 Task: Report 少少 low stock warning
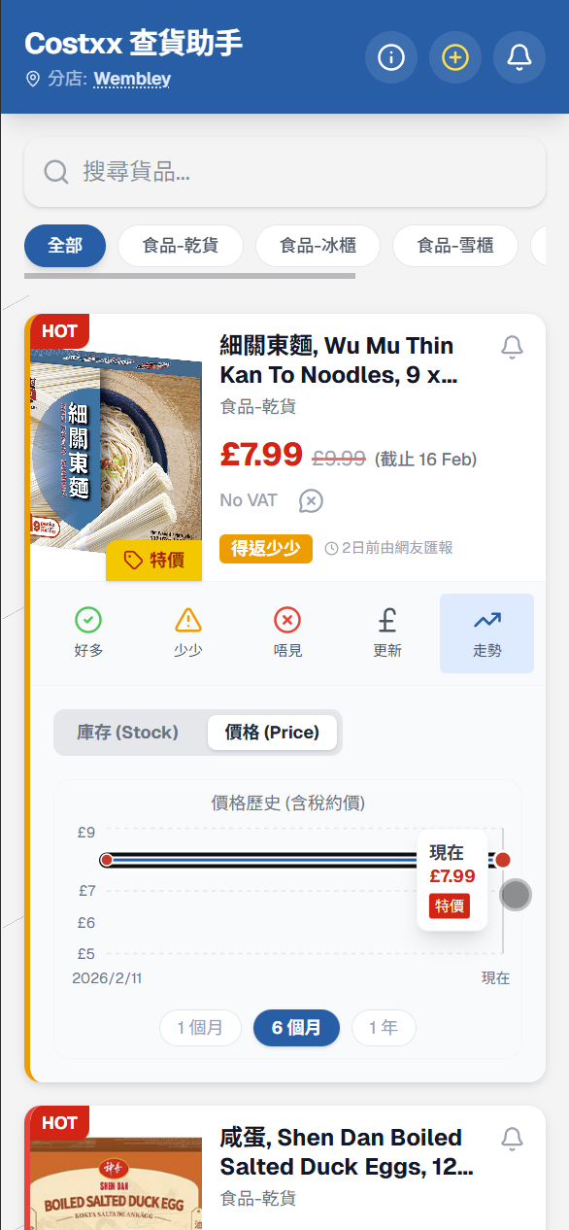click(188, 632)
